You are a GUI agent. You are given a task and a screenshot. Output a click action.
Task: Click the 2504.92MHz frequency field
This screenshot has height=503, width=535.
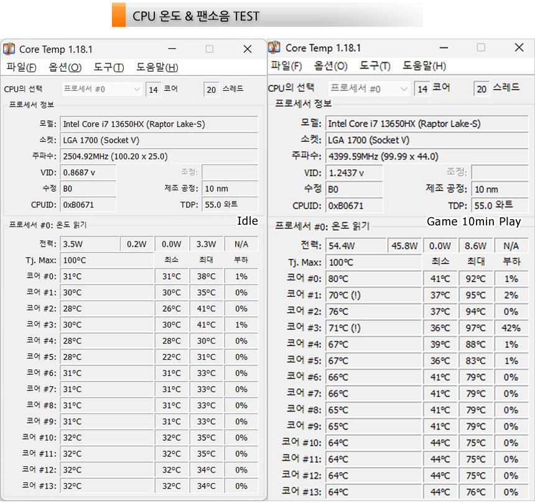coord(159,156)
